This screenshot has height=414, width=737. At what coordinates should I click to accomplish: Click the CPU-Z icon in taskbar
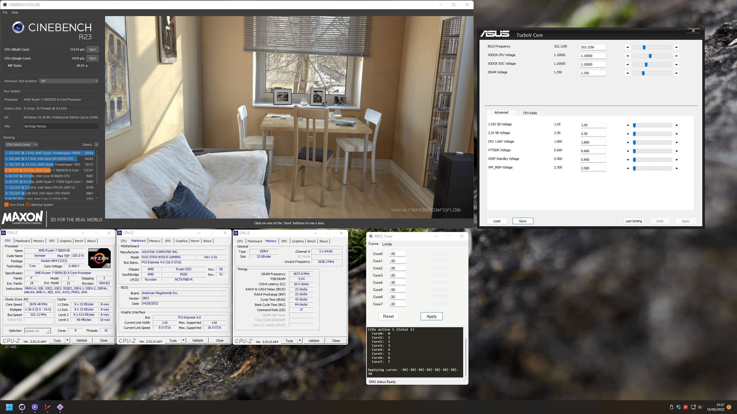[35, 407]
